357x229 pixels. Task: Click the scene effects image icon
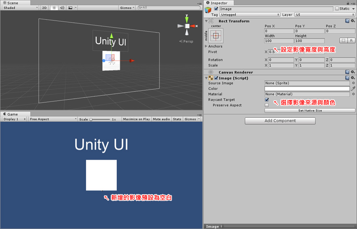(x=70, y=8)
